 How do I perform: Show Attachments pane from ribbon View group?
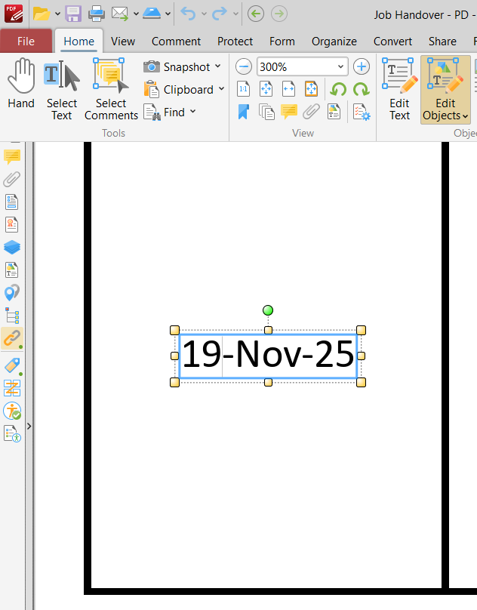pos(311,112)
